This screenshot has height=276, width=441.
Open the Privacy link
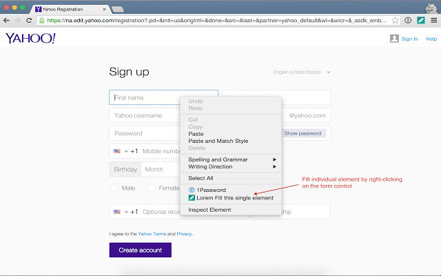[x=184, y=234]
